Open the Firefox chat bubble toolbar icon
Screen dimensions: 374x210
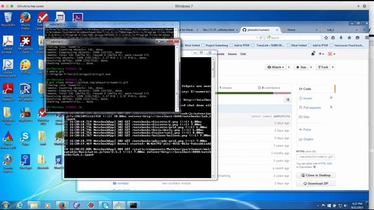[x=358, y=37]
